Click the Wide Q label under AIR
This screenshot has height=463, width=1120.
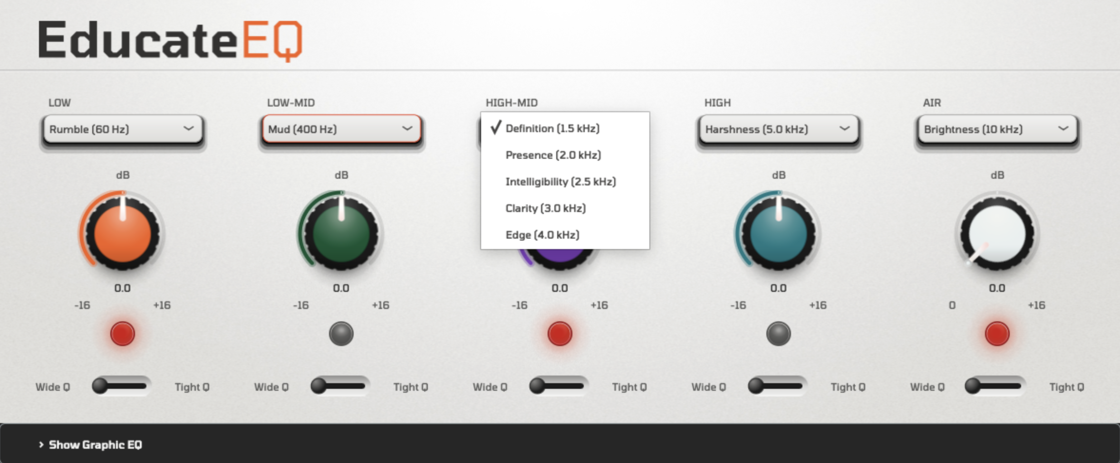927,387
